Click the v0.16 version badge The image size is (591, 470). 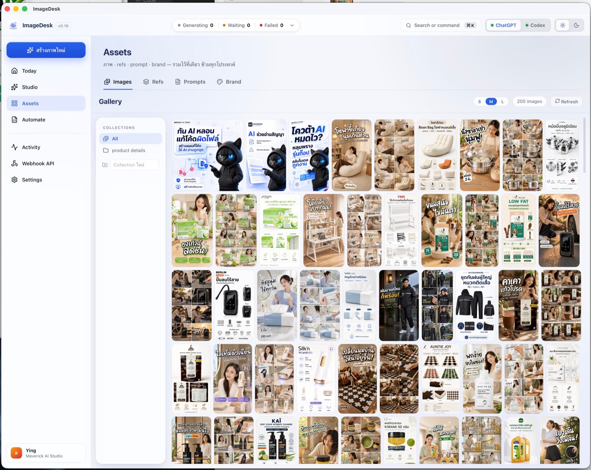pyautogui.click(x=63, y=26)
